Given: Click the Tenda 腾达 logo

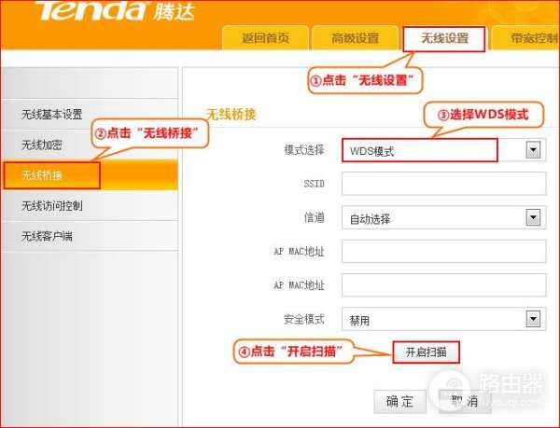Looking at the screenshot, I should coord(115,10).
